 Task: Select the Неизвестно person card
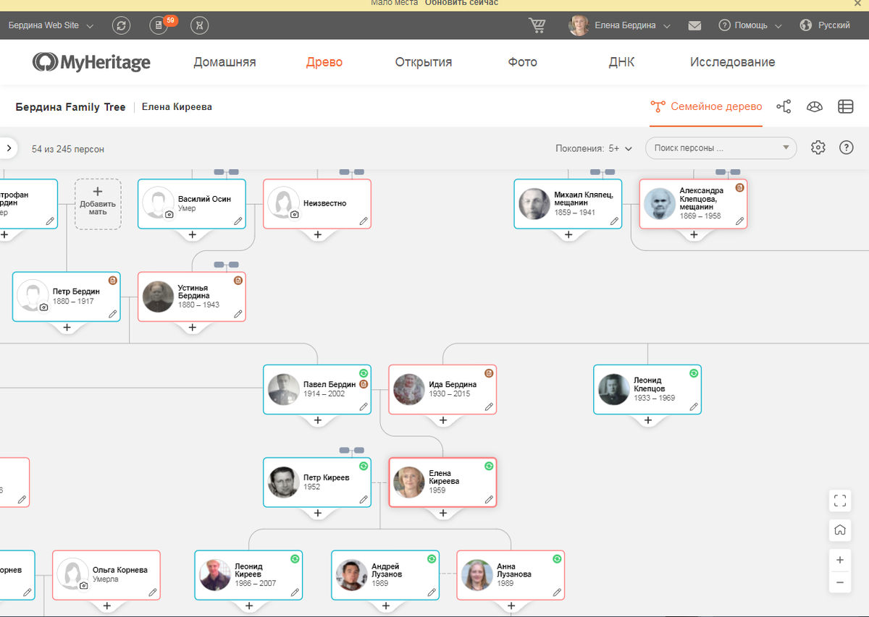pyautogui.click(x=317, y=204)
